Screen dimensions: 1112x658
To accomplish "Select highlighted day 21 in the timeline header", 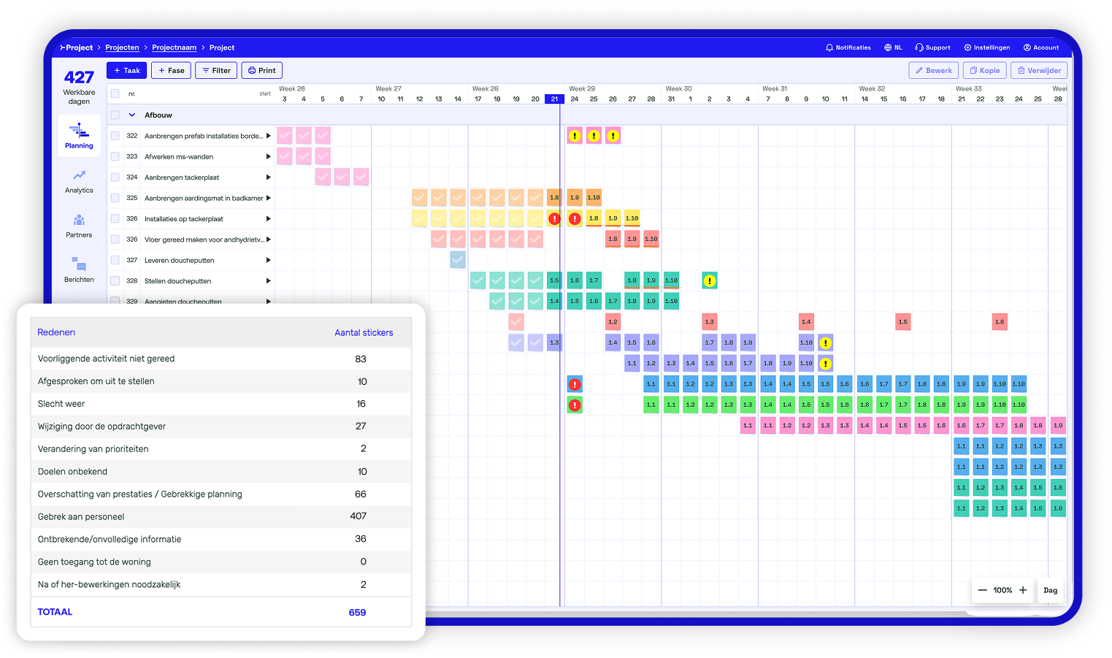I will coord(555,99).
